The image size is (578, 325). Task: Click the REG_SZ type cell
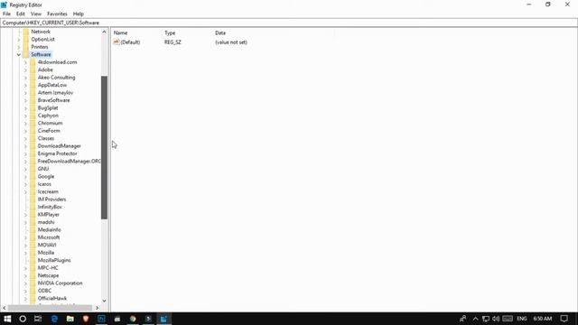172,42
